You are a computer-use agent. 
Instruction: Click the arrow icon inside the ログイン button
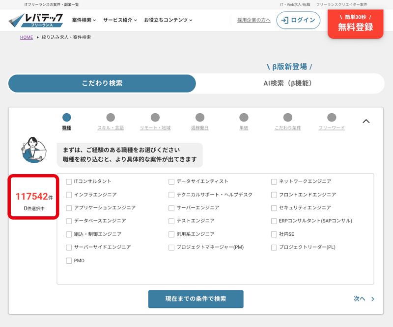285,21
